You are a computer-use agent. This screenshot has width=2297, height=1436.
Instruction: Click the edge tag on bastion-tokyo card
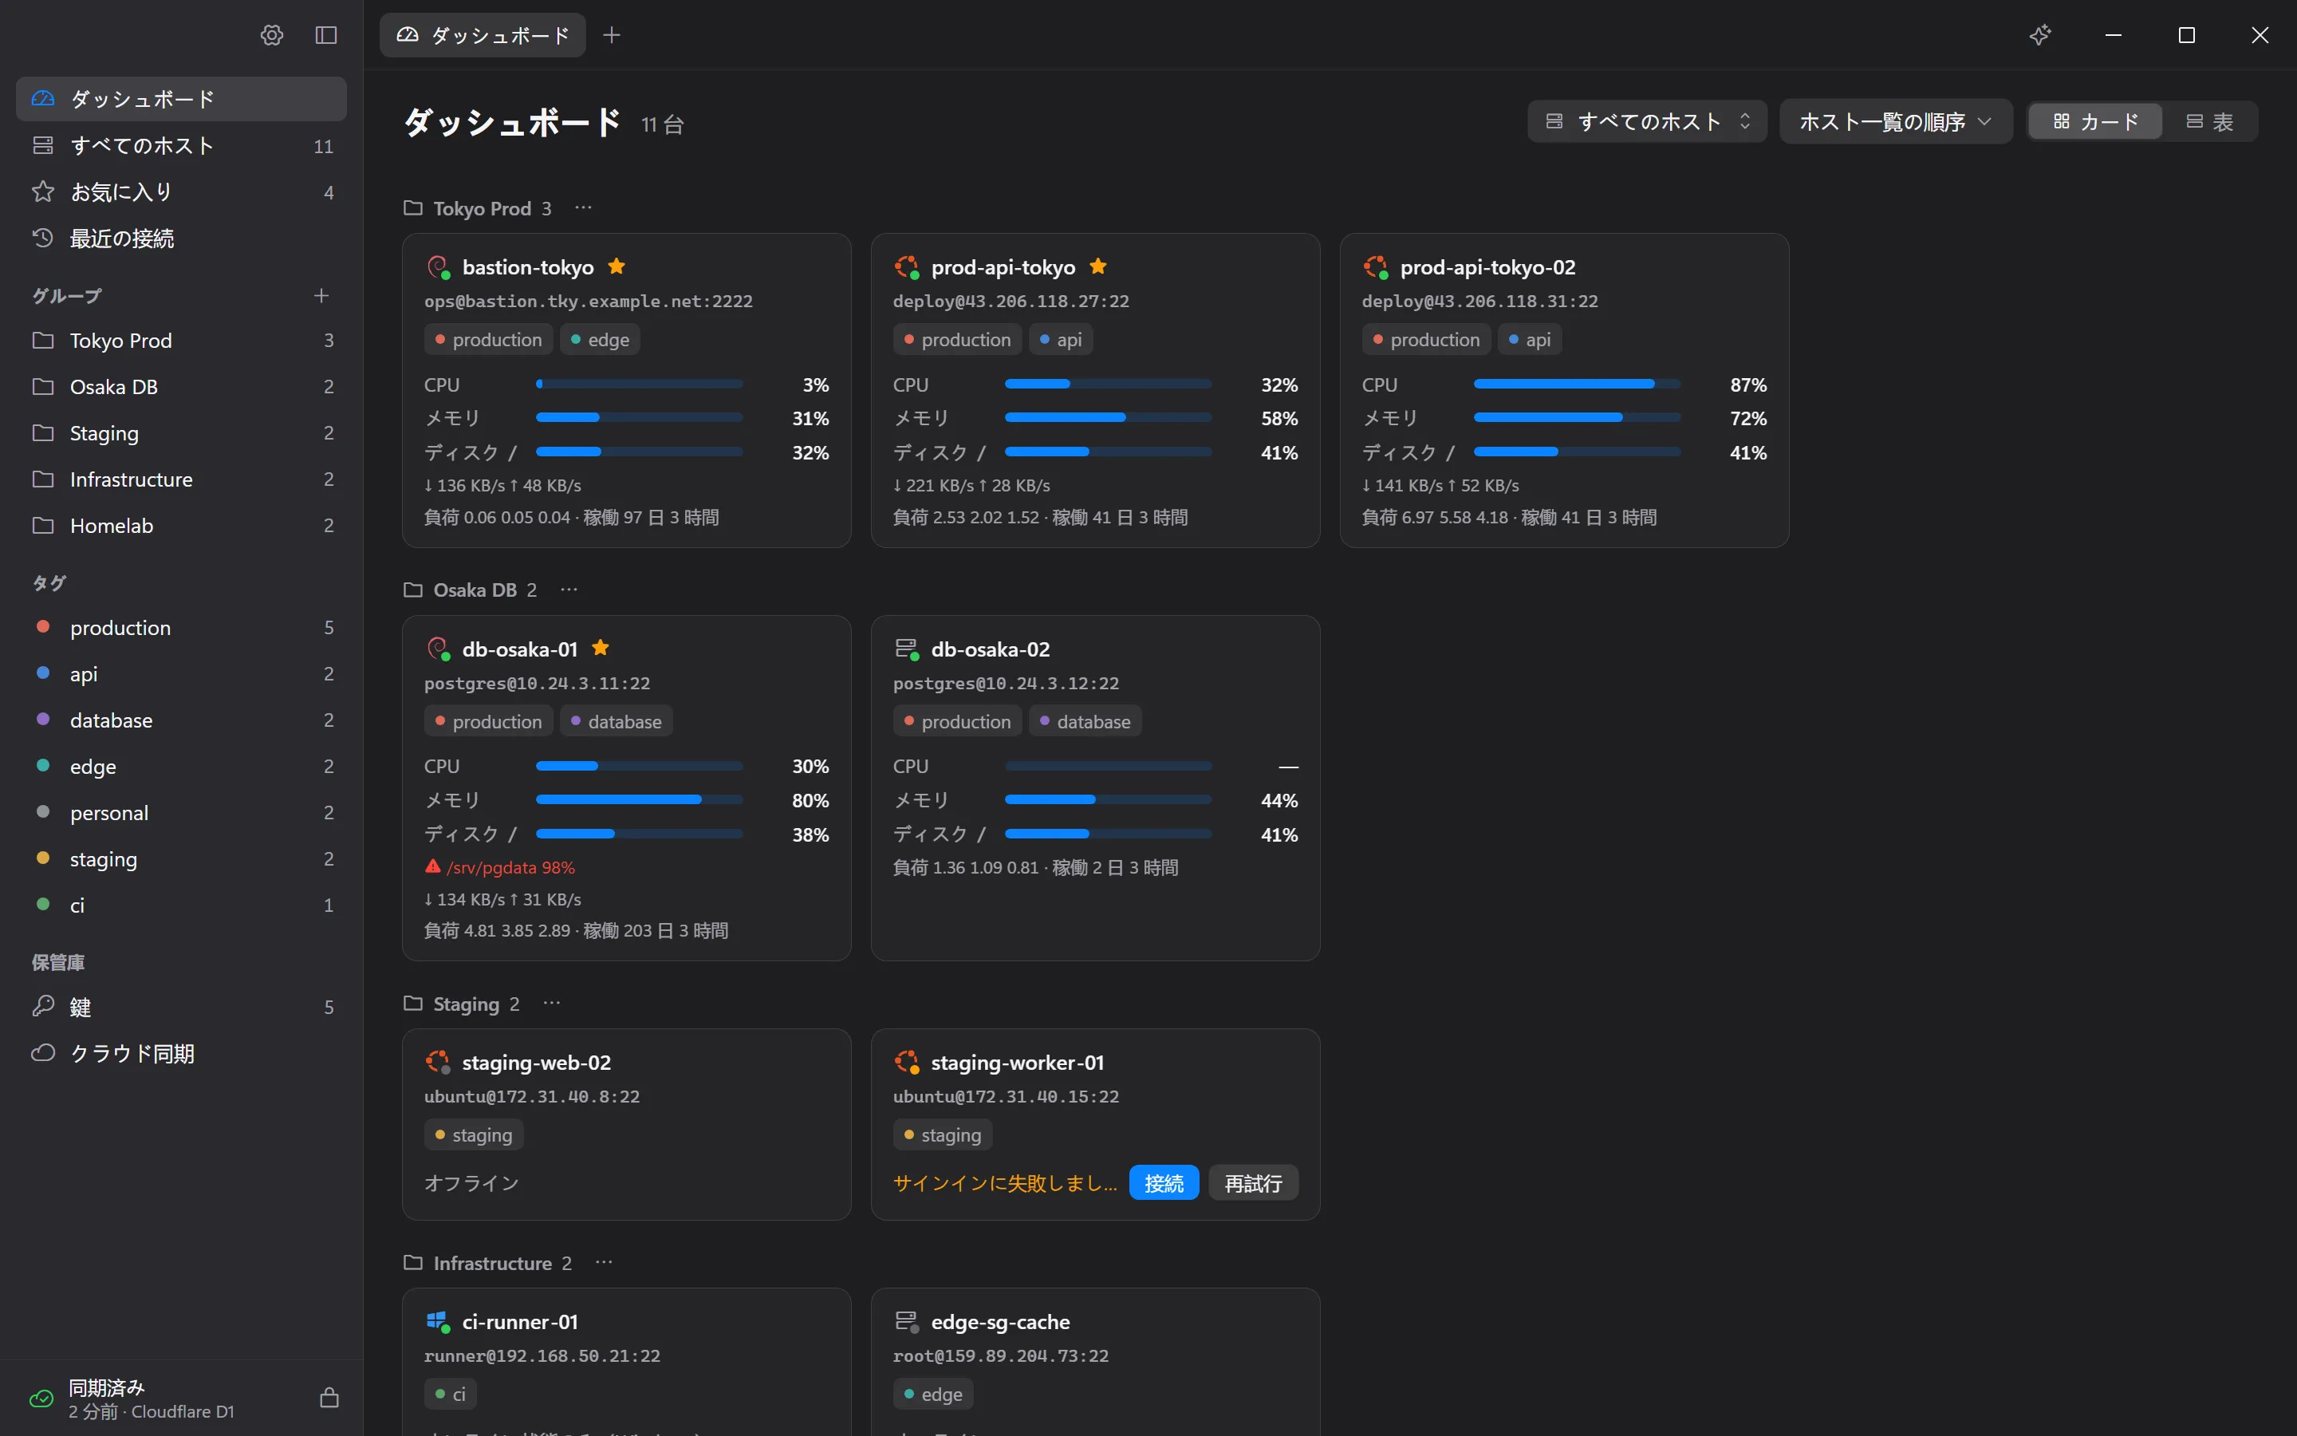tap(600, 339)
